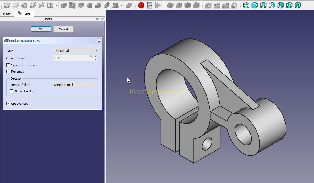Click the first teal wireframe cube icon

pyautogui.click(x=246, y=5)
